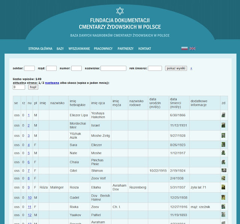240x224 pixels.
Task: Open the BAZY menu item
Action: (60, 49)
